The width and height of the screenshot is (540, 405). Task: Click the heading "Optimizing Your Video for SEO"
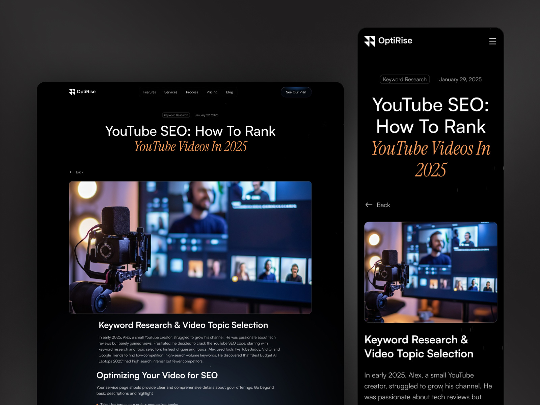(157, 375)
